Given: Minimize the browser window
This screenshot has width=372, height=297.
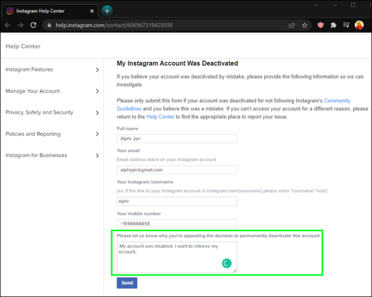Looking at the screenshot, I should 335,5.
